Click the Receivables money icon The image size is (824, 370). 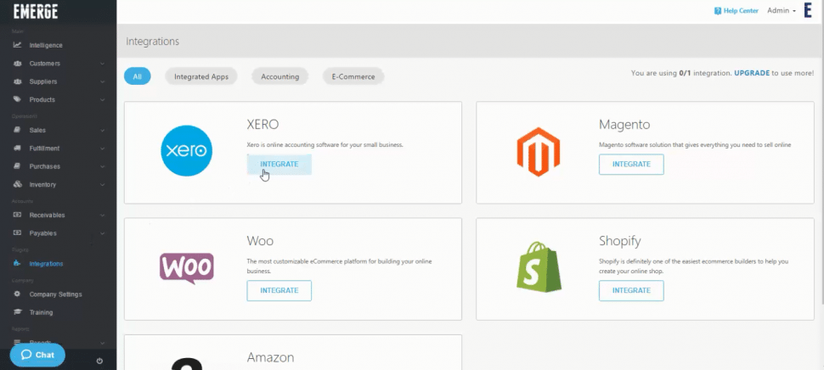[17, 215]
